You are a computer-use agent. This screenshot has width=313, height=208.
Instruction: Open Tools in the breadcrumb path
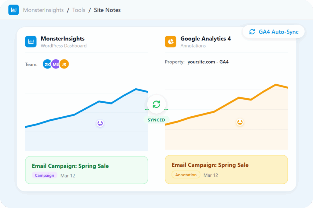[79, 10]
